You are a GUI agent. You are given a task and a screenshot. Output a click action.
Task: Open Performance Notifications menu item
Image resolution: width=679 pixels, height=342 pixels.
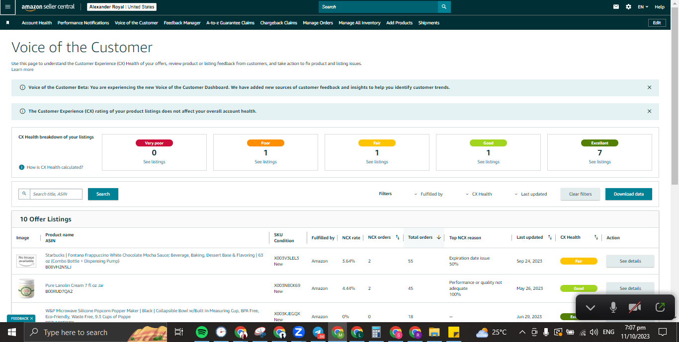tap(84, 23)
